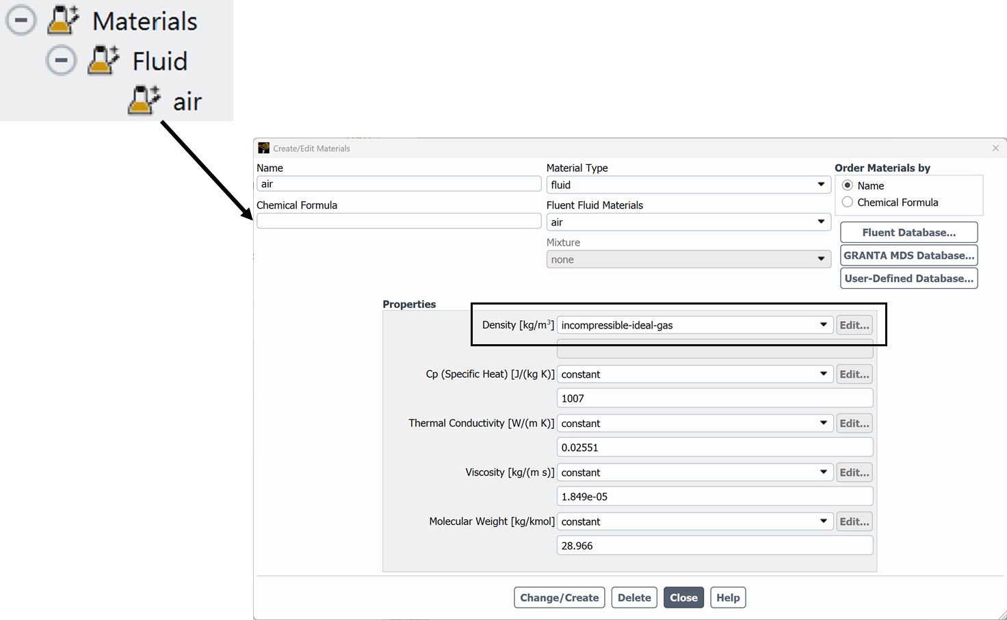Click the Properties section heading
This screenshot has height=620, width=1007.
click(409, 305)
